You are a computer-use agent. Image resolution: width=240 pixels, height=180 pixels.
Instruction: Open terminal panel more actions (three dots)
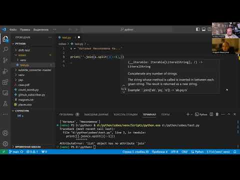[223, 114]
